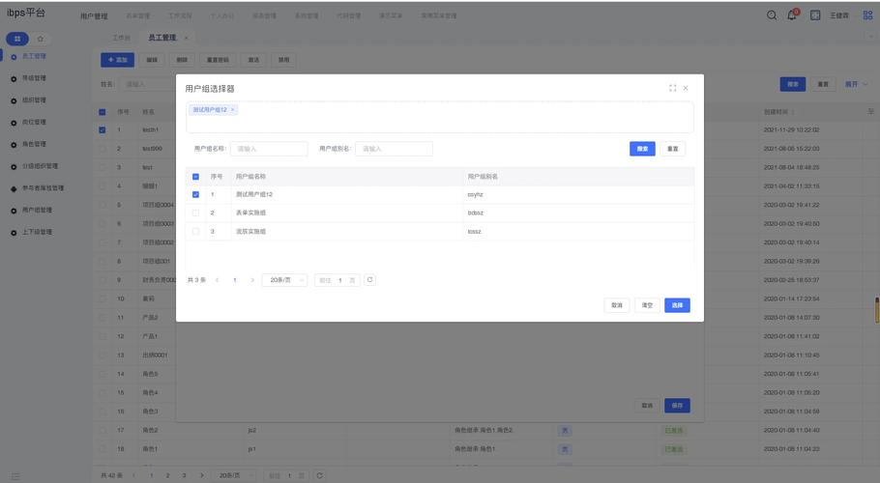The height and width of the screenshot is (483, 880).
Task: Click the 重置 button in dialog
Action: tap(672, 149)
